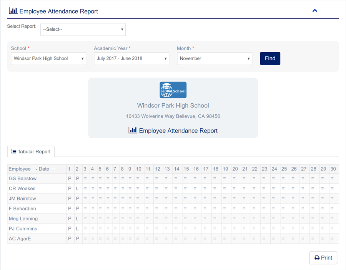Click bar chart icon beside report card title
The image size is (346, 270).
tap(133, 130)
